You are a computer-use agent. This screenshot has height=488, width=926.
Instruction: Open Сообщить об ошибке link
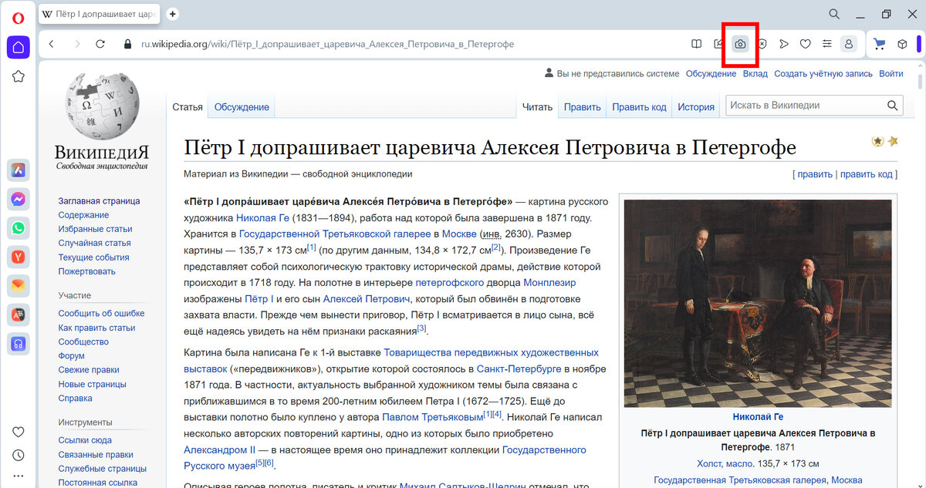coord(101,314)
